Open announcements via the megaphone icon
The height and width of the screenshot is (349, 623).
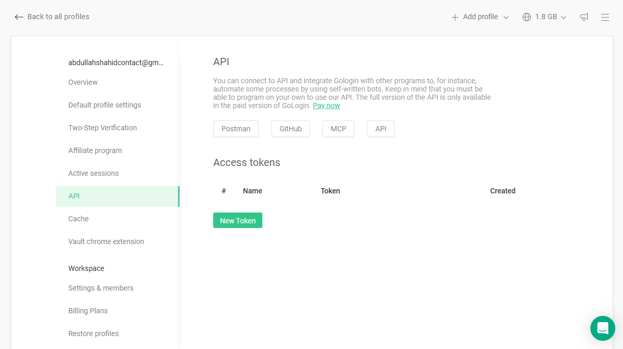(x=584, y=17)
